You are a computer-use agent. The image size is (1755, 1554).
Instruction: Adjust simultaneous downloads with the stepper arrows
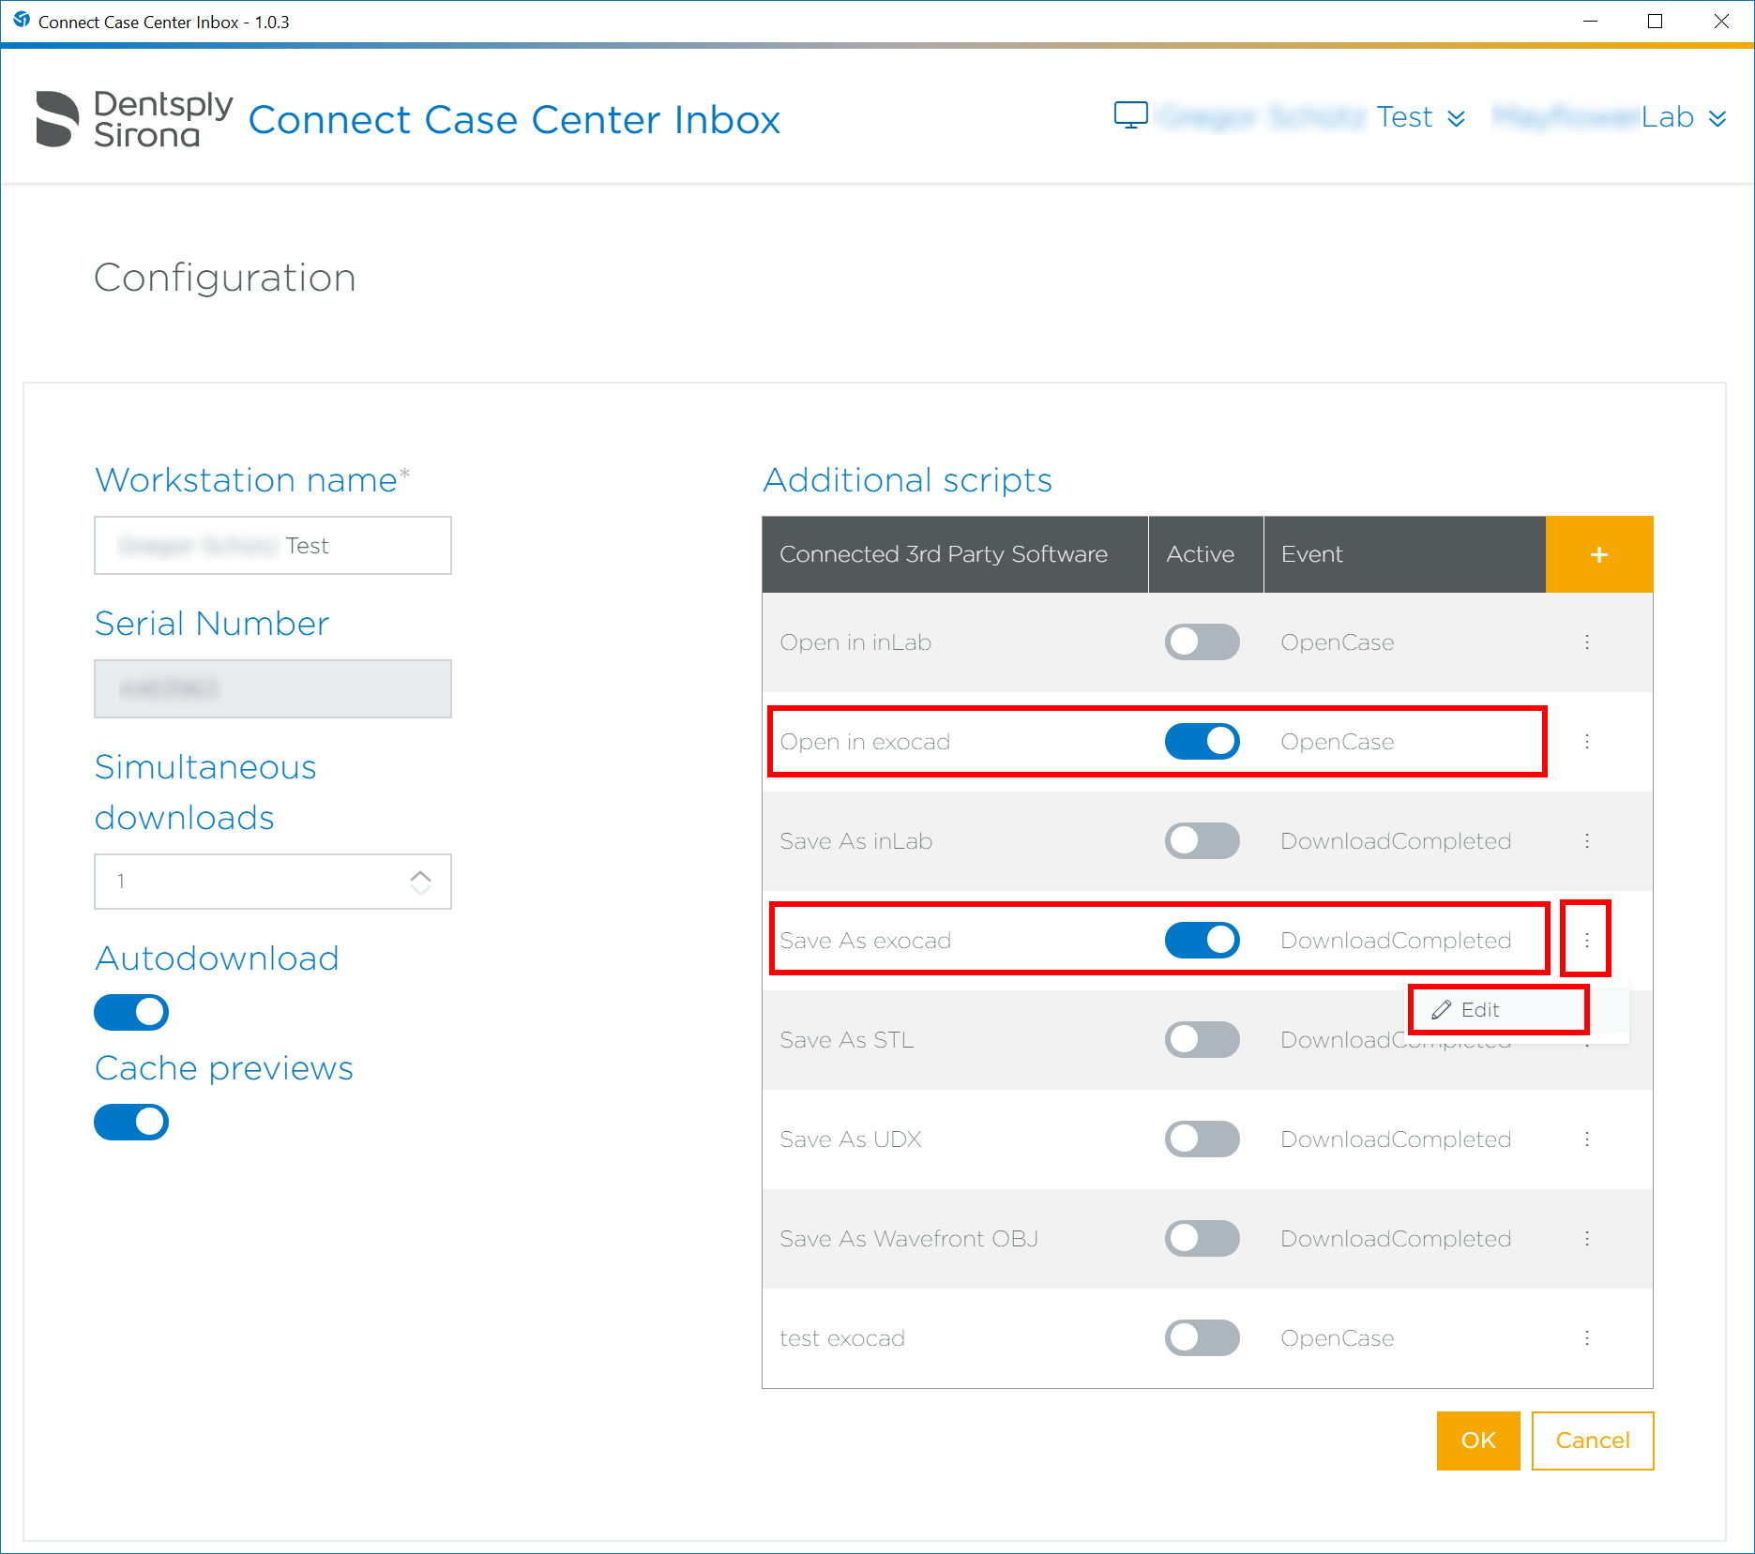click(420, 882)
